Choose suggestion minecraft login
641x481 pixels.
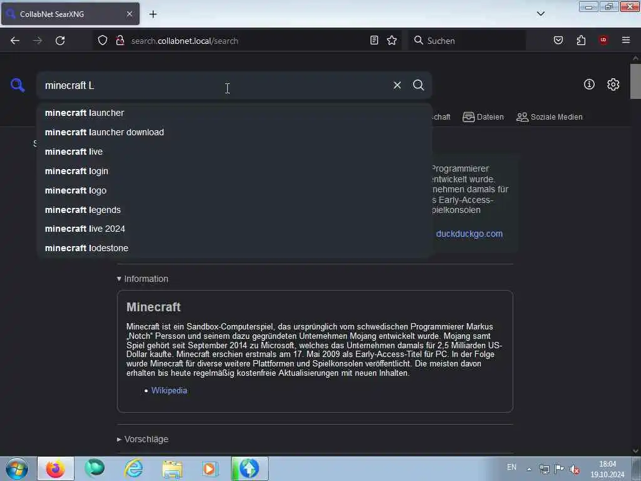click(234, 171)
